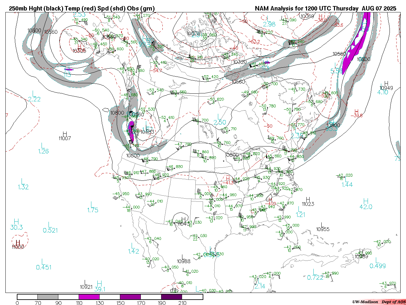This screenshot has width=406, height=305.
Task: Click the red H marker labeled -39.8
Action: tap(356, 112)
